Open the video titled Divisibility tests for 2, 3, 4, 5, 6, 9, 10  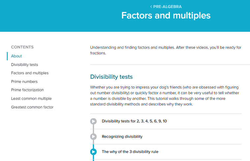point(134,121)
